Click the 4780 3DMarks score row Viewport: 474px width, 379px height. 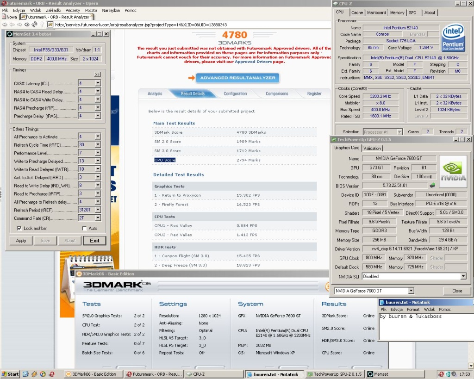[x=234, y=132]
